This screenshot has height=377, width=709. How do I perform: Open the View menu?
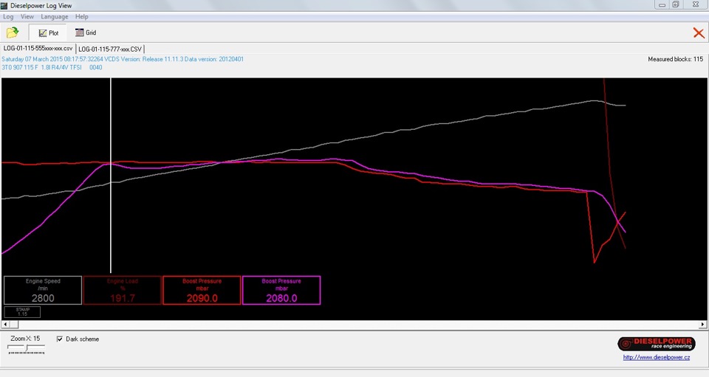point(27,17)
